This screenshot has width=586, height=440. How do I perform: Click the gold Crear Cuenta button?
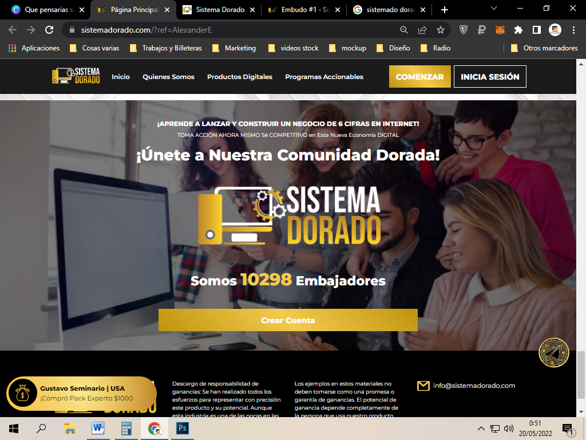pyautogui.click(x=288, y=320)
